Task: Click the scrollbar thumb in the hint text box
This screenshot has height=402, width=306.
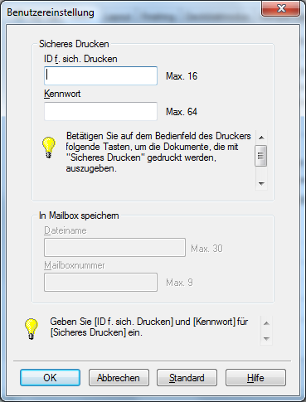Action: pos(261,156)
